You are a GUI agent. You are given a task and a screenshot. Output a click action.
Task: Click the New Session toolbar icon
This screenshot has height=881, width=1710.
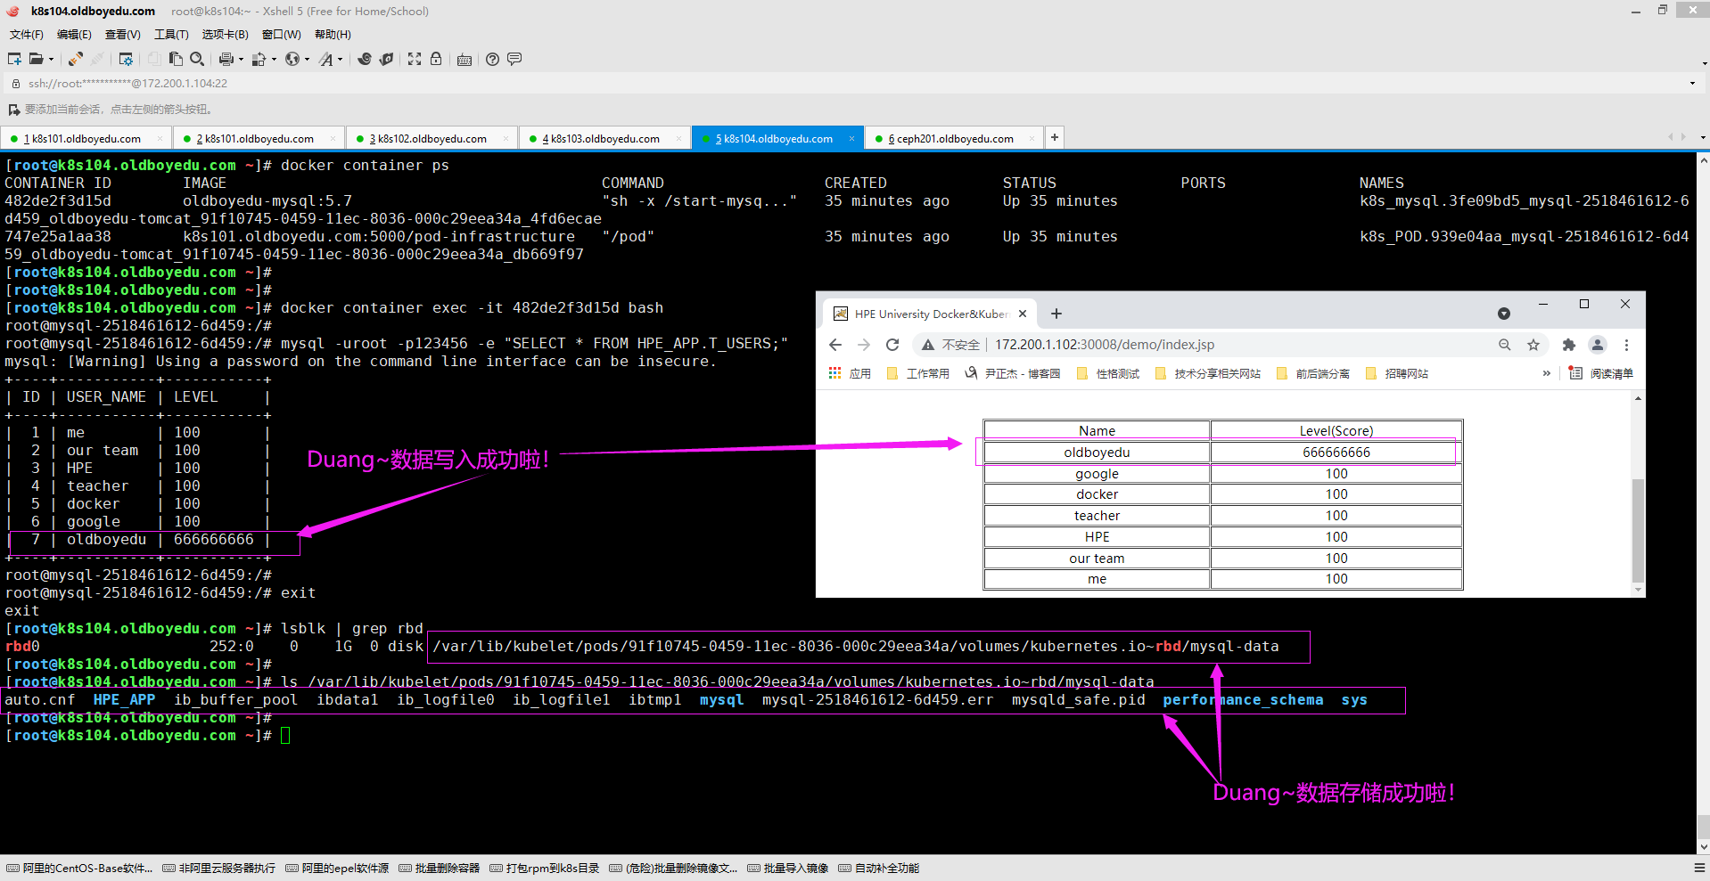[14, 59]
